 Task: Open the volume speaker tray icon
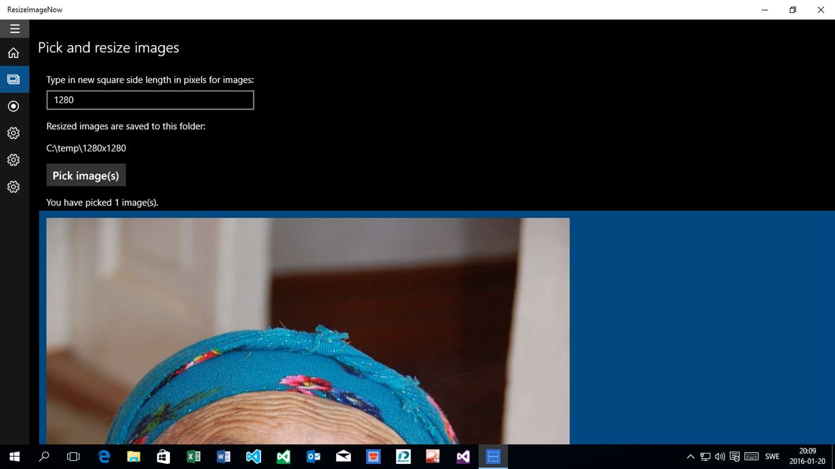click(720, 457)
